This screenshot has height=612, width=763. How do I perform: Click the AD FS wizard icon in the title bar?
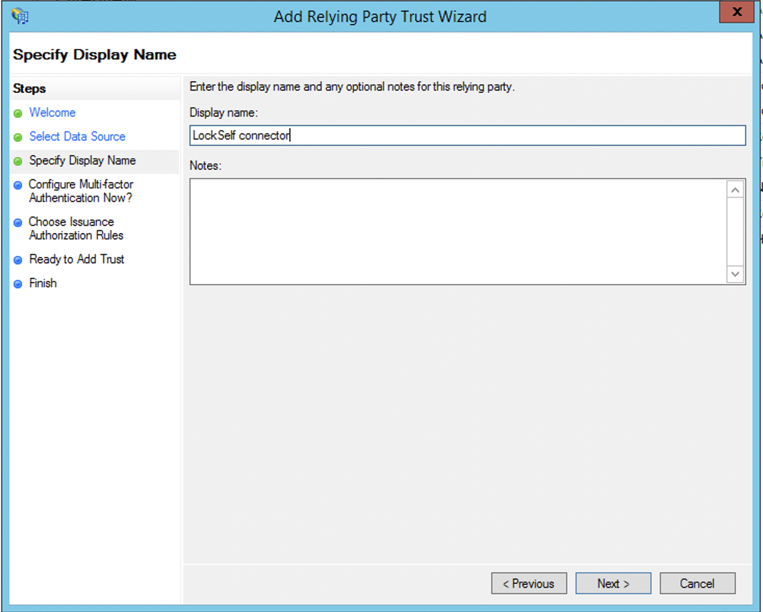tap(19, 16)
